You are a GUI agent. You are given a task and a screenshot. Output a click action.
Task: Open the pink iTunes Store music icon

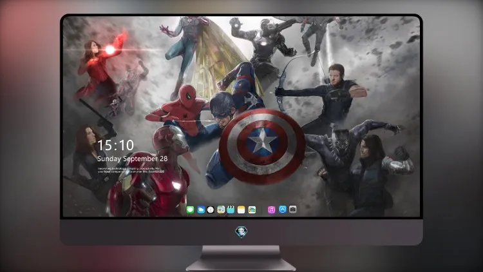click(271, 209)
